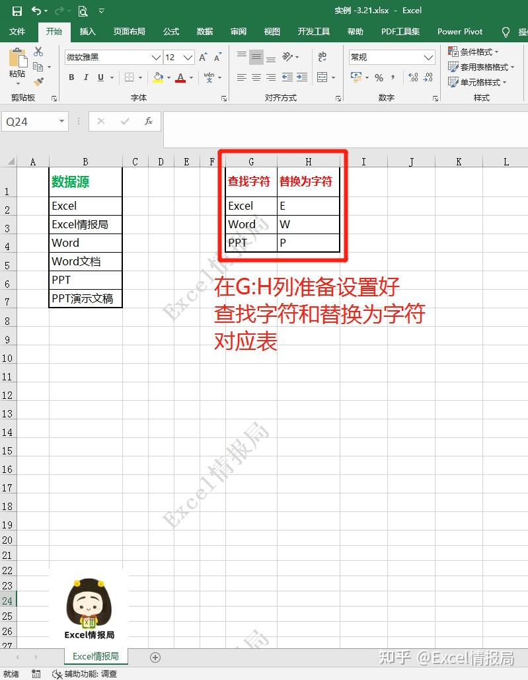Click the phonetic guide wén icon

point(209,77)
